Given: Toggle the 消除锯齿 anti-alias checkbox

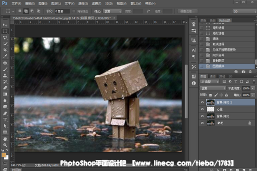Looking at the screenshot, I should 74,11.
